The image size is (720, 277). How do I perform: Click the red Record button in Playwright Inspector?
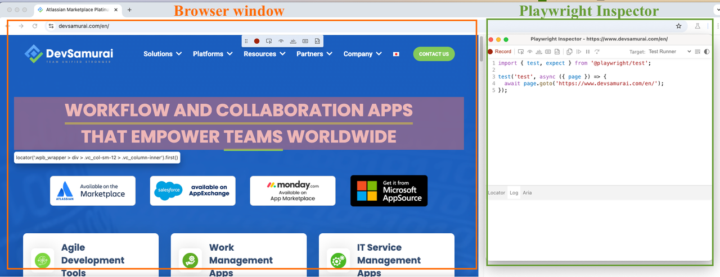pyautogui.click(x=499, y=52)
